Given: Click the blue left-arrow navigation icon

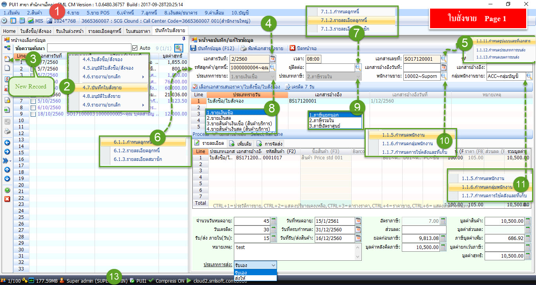Looking at the screenshot, I should tap(7, 142).
